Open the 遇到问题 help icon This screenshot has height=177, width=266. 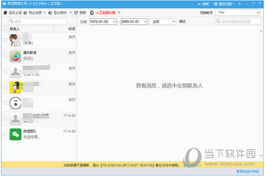coord(216,4)
